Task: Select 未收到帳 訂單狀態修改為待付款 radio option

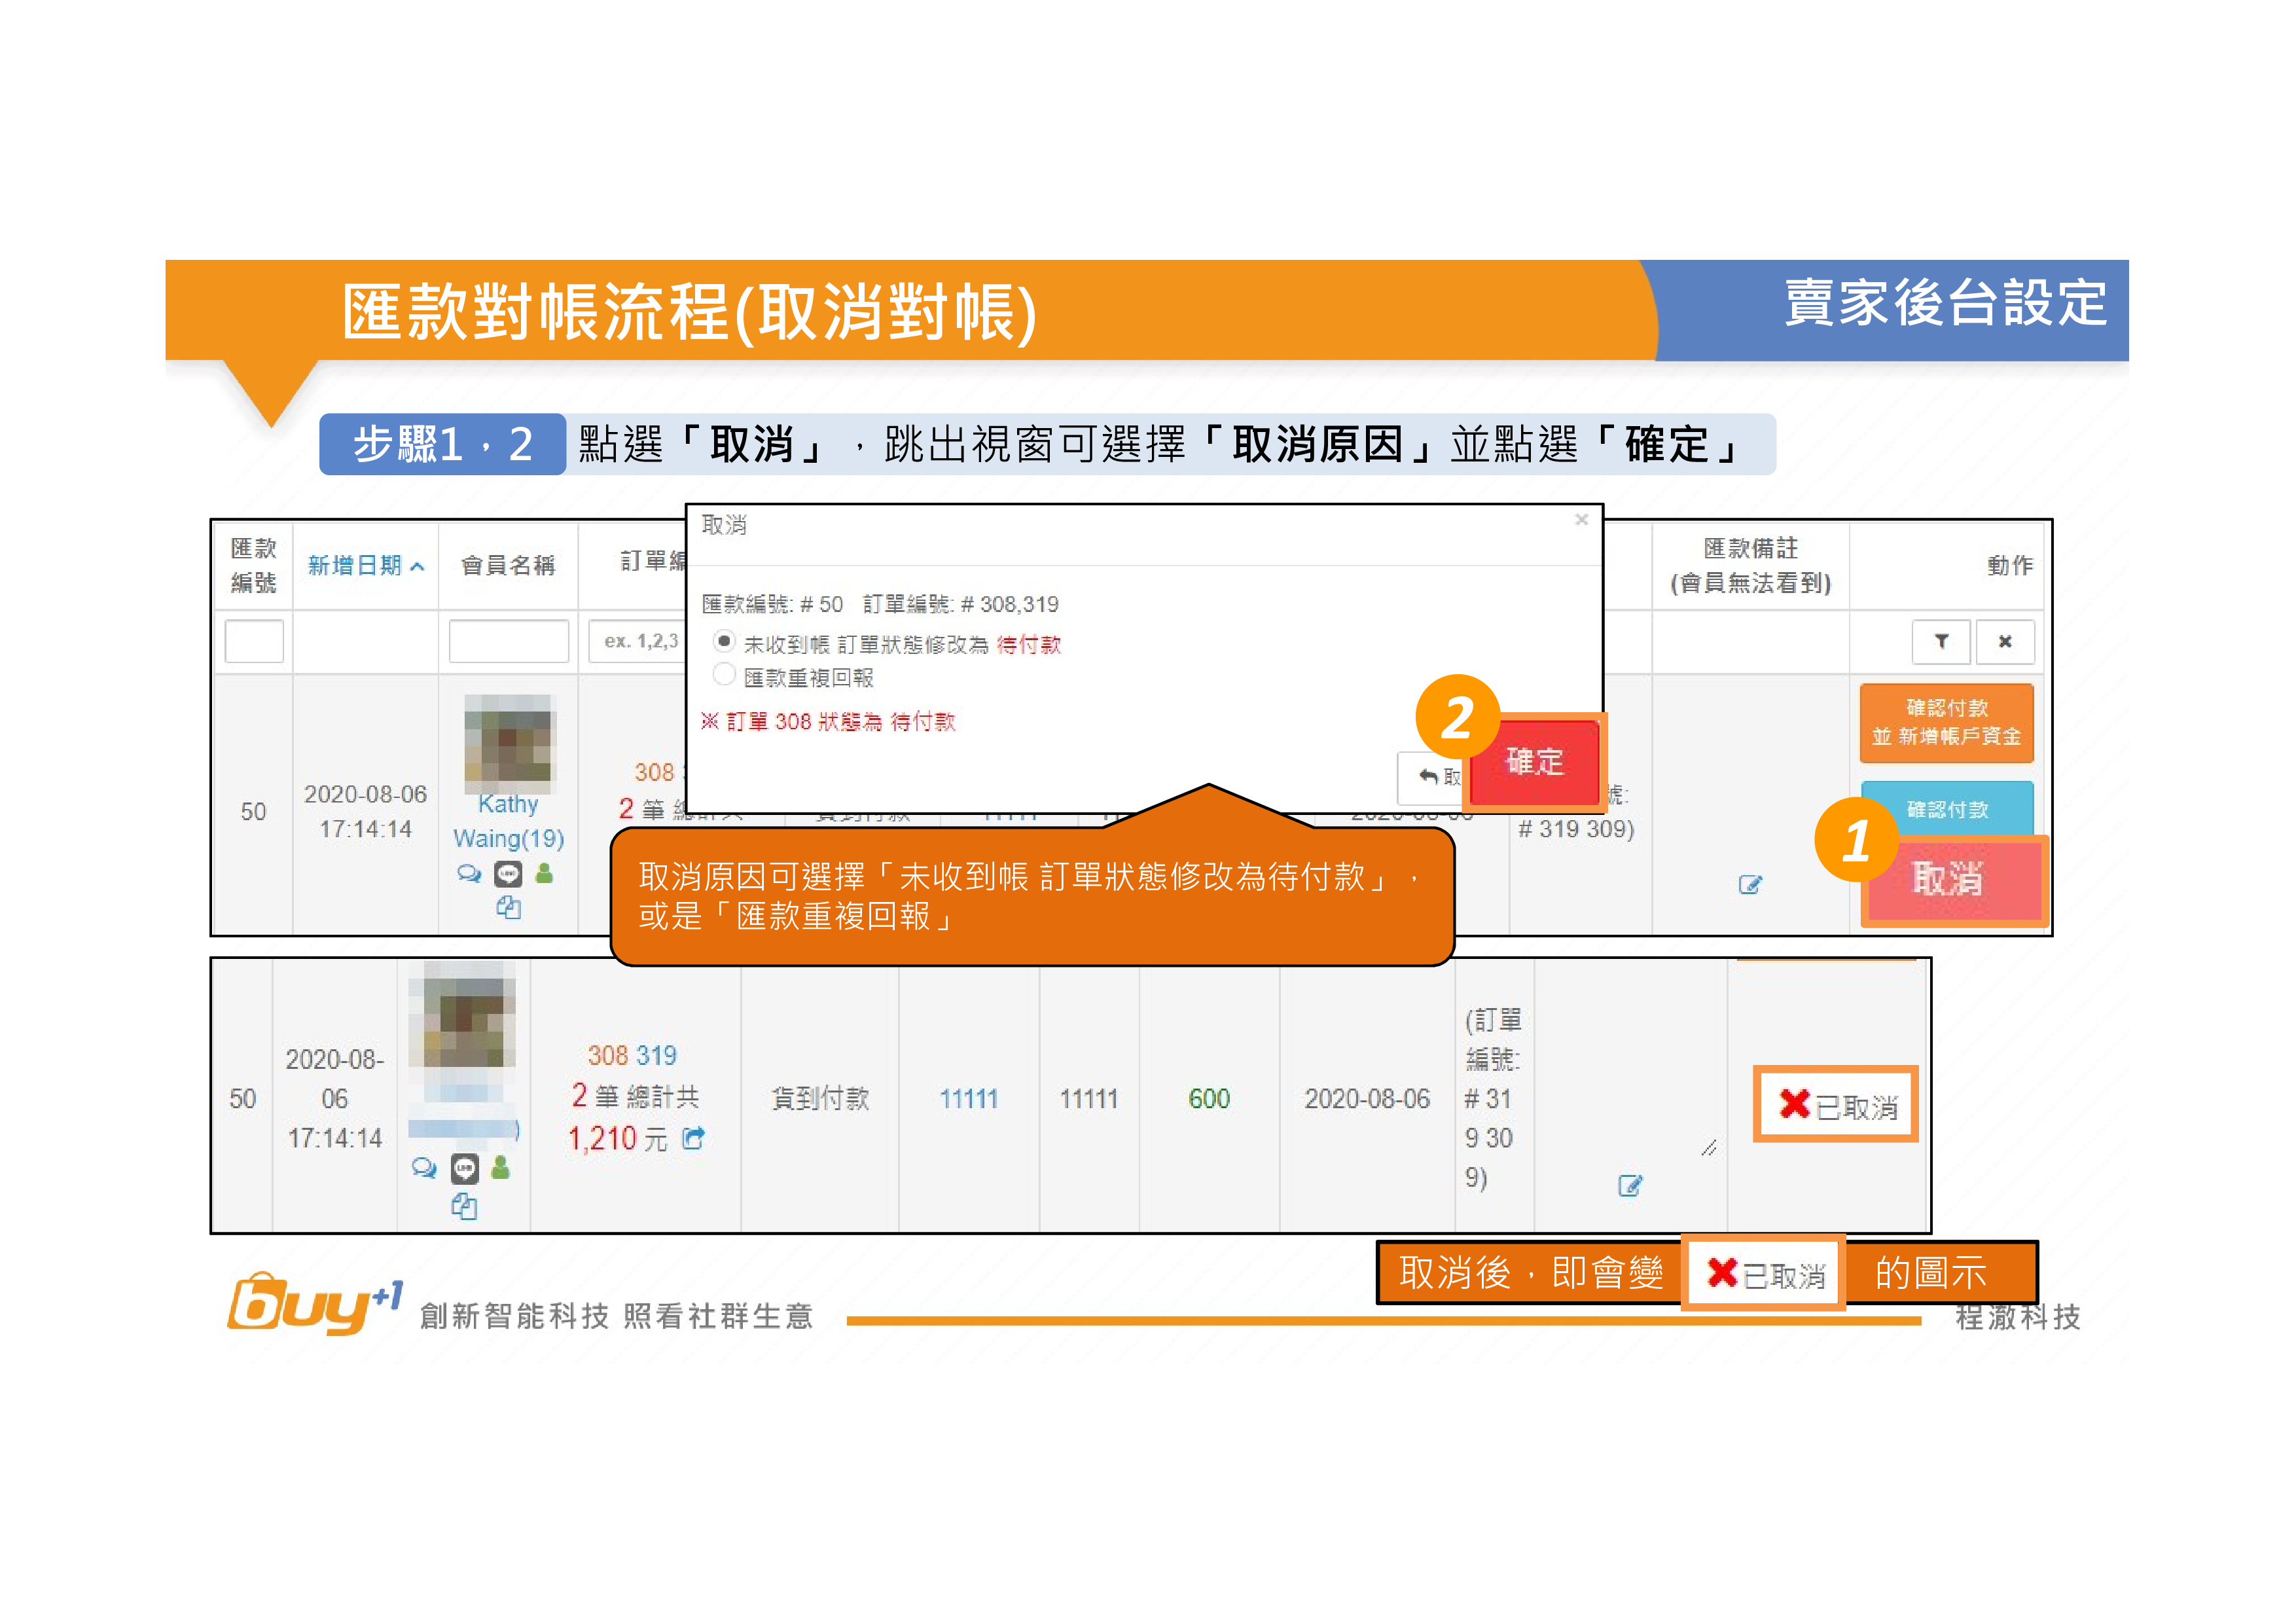Action: coord(724,641)
